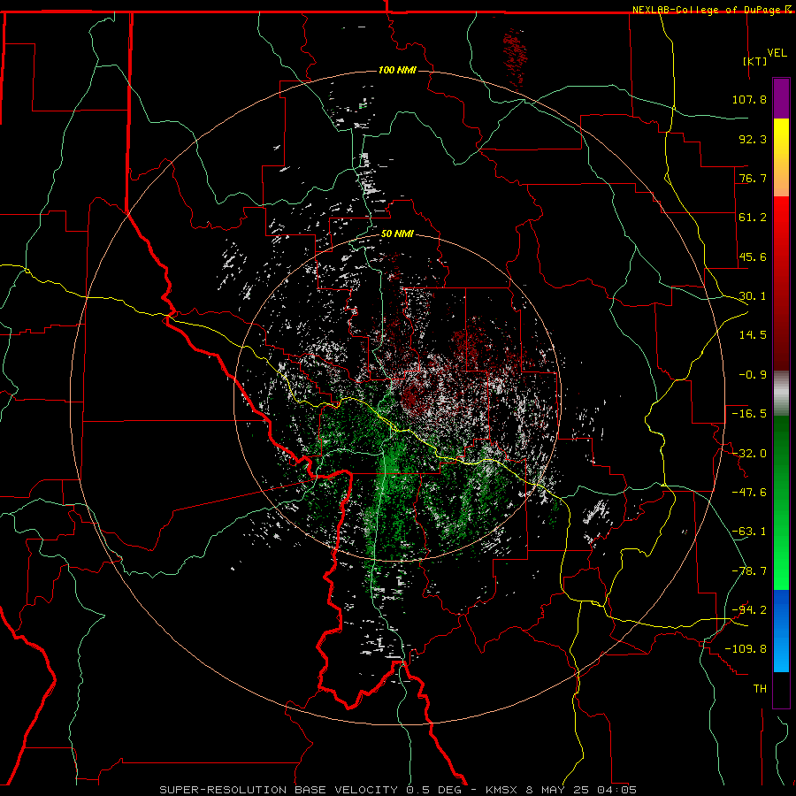Select the 76.7 legend value
The image size is (796, 796).
pyautogui.click(x=753, y=178)
